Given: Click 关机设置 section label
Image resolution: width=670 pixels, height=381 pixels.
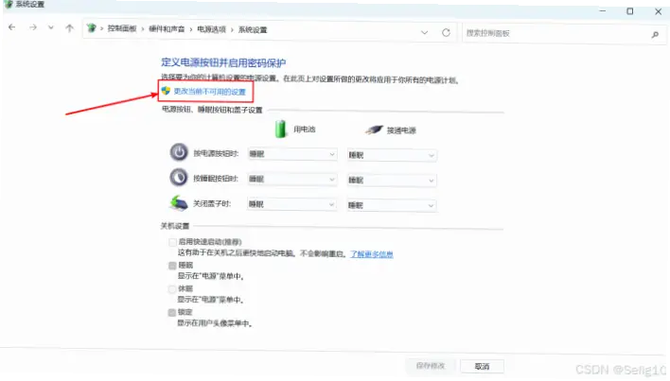Looking at the screenshot, I should pos(175,226).
